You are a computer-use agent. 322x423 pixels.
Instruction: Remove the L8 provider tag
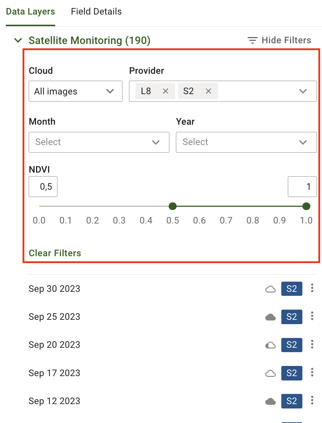point(166,91)
